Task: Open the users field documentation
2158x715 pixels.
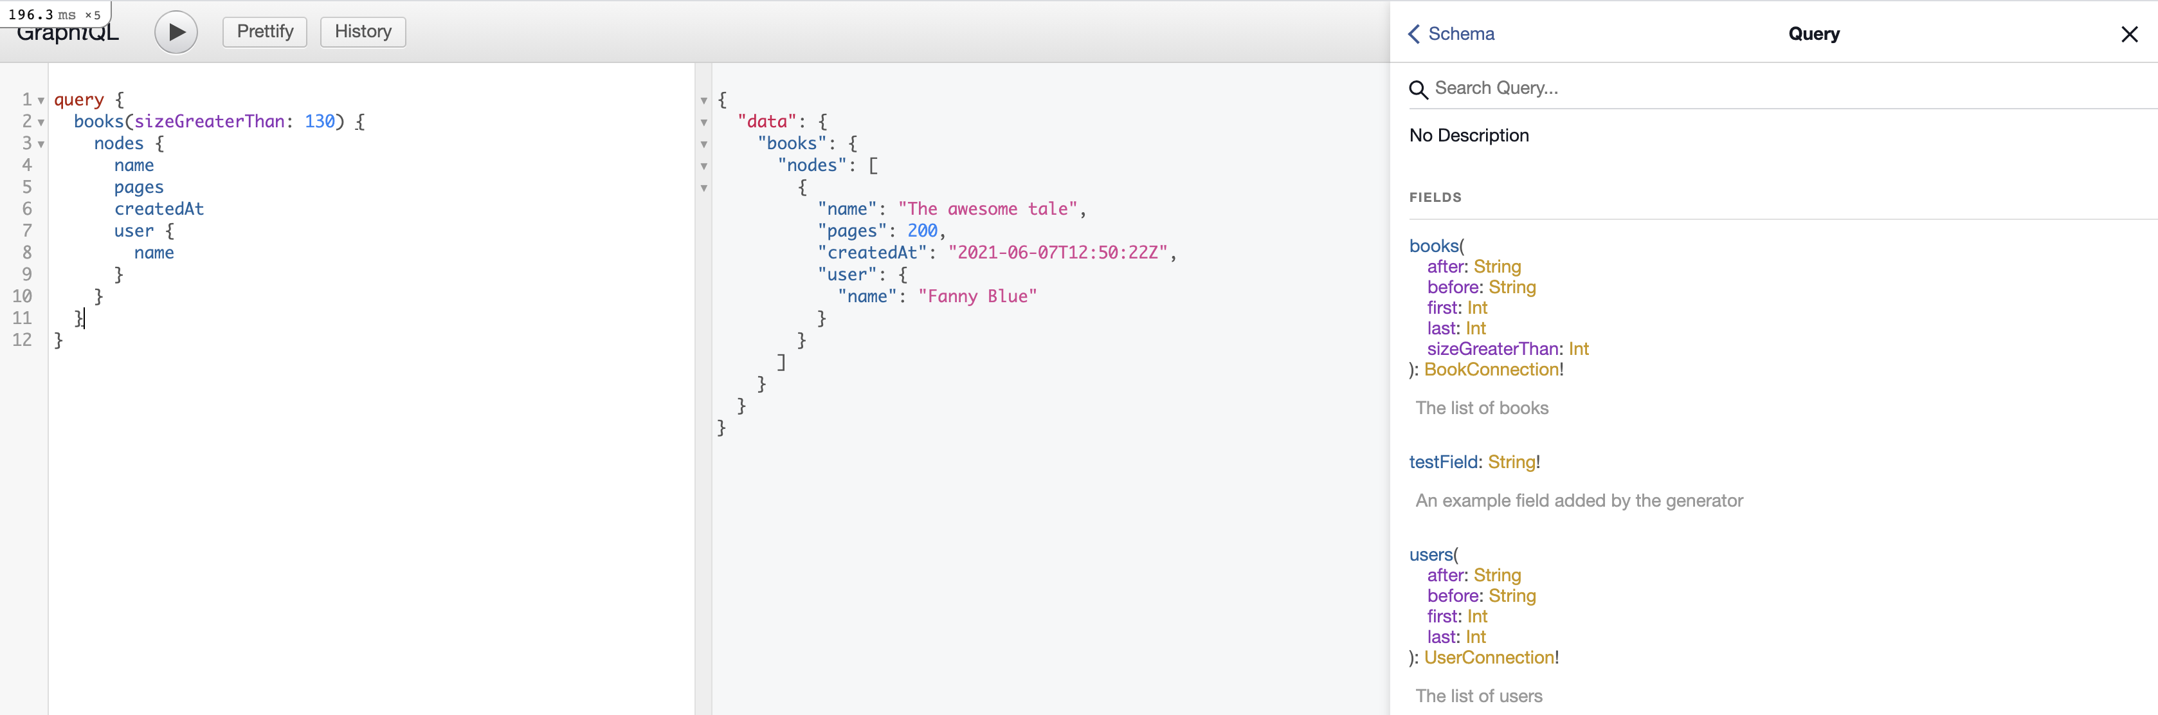Action: (x=1431, y=555)
